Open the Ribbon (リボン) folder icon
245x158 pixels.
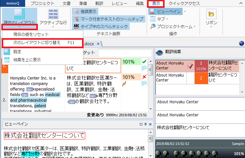coord(211,15)
